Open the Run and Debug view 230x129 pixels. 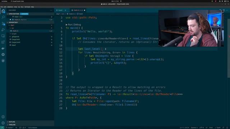3,30
